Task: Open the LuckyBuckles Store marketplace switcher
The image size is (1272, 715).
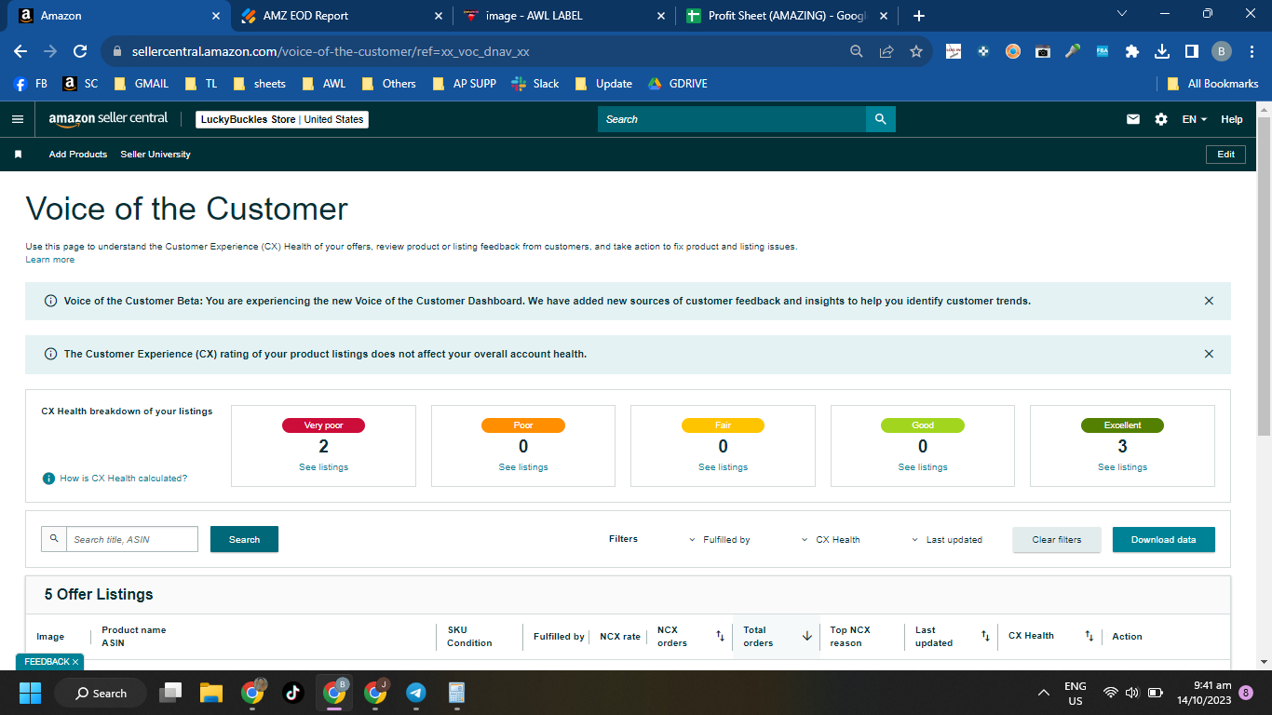Action: (x=282, y=119)
